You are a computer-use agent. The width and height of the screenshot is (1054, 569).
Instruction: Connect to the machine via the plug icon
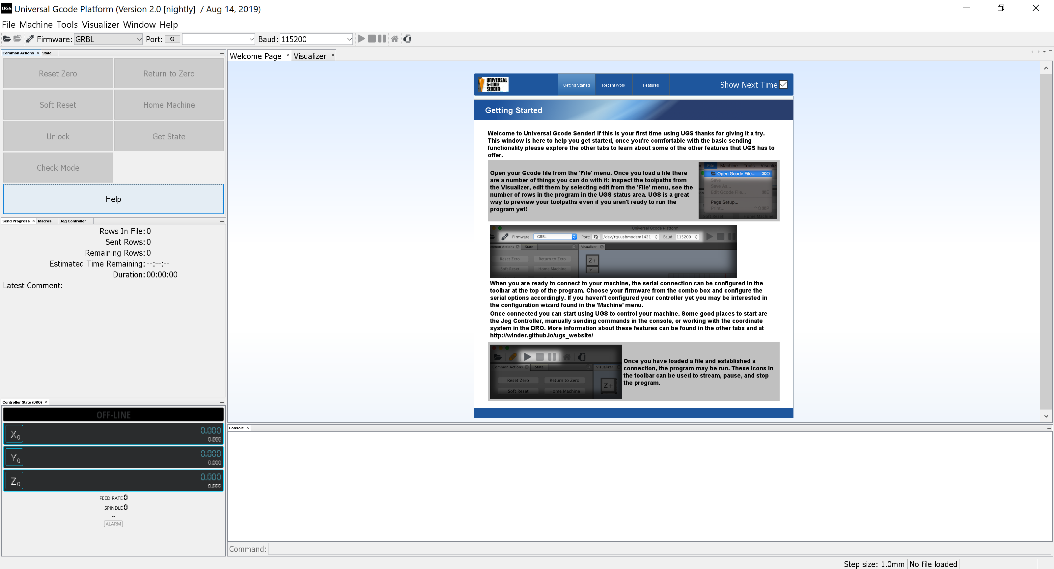click(x=29, y=39)
